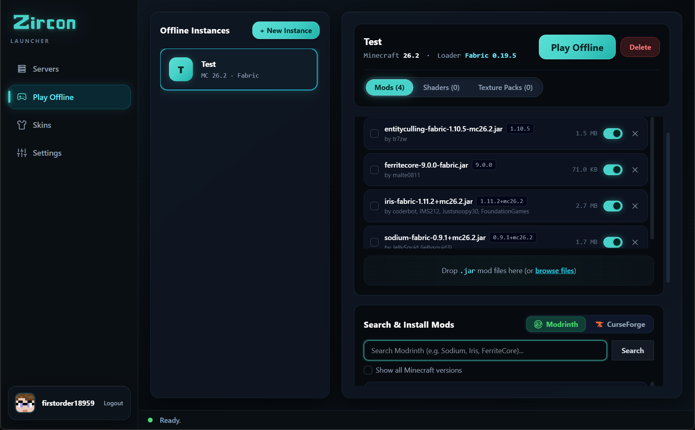Screen dimensions: 695x430
Task: Open Servers in the sidebar
Action: [x=69, y=69]
